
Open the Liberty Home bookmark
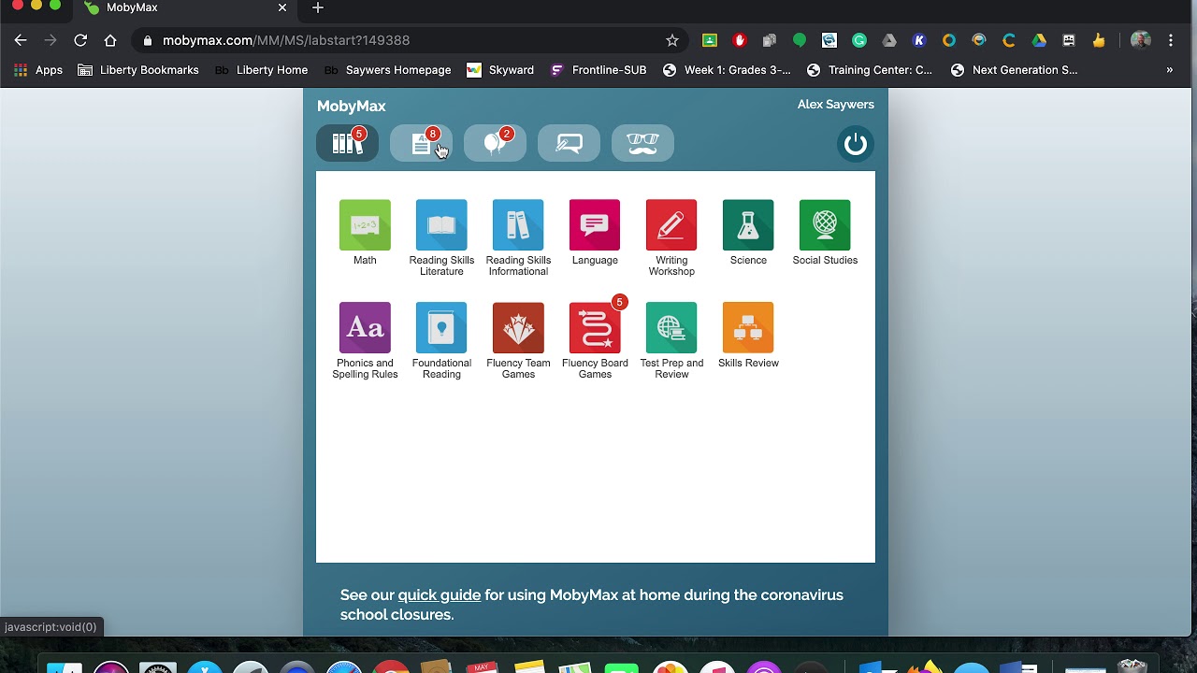click(262, 70)
